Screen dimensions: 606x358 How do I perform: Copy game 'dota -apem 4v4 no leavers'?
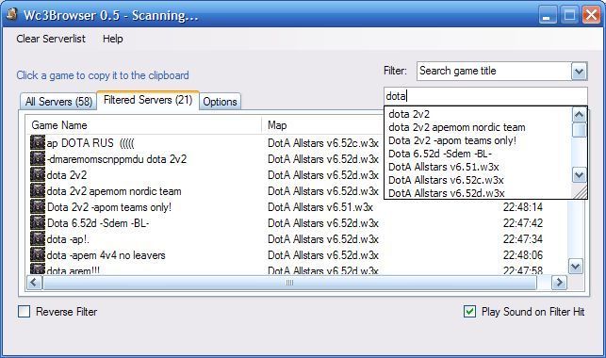(106, 255)
